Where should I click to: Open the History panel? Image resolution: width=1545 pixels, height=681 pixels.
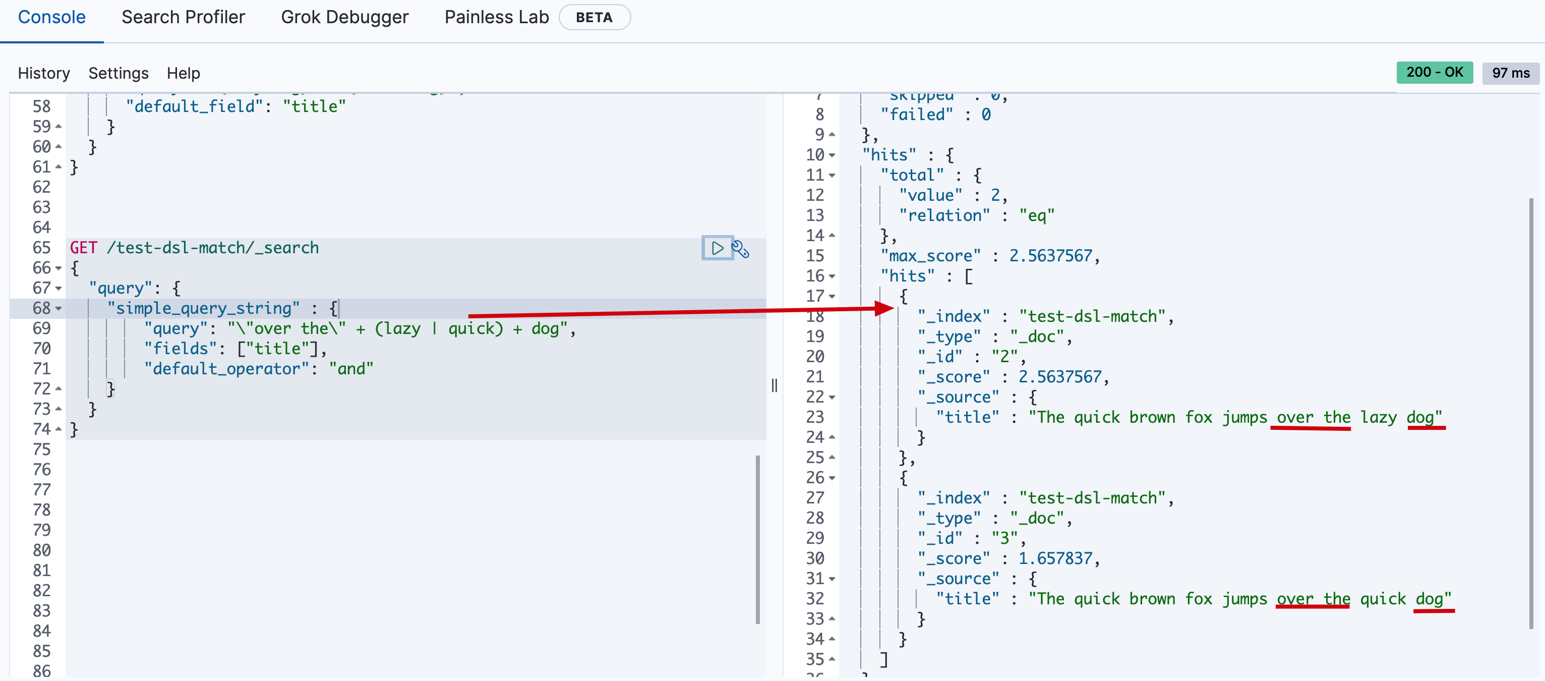pyautogui.click(x=44, y=73)
